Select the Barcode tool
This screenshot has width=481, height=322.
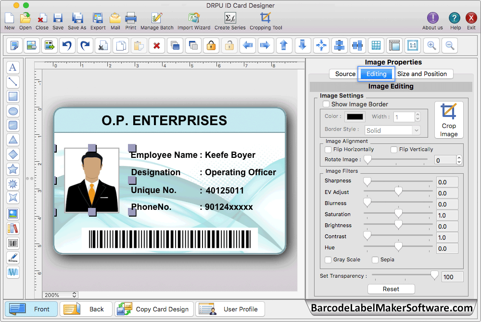point(13,244)
